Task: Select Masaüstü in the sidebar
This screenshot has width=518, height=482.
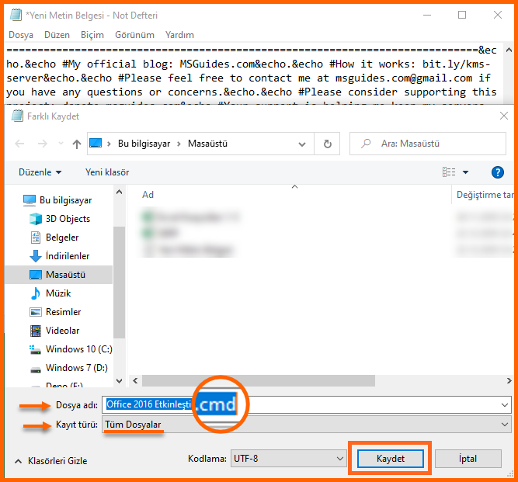Action: click(x=57, y=274)
